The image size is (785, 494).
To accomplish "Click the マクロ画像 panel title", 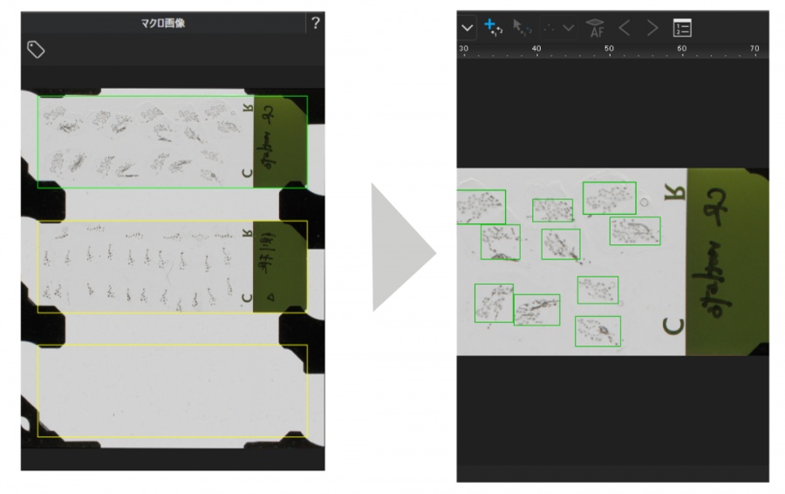I will [163, 23].
